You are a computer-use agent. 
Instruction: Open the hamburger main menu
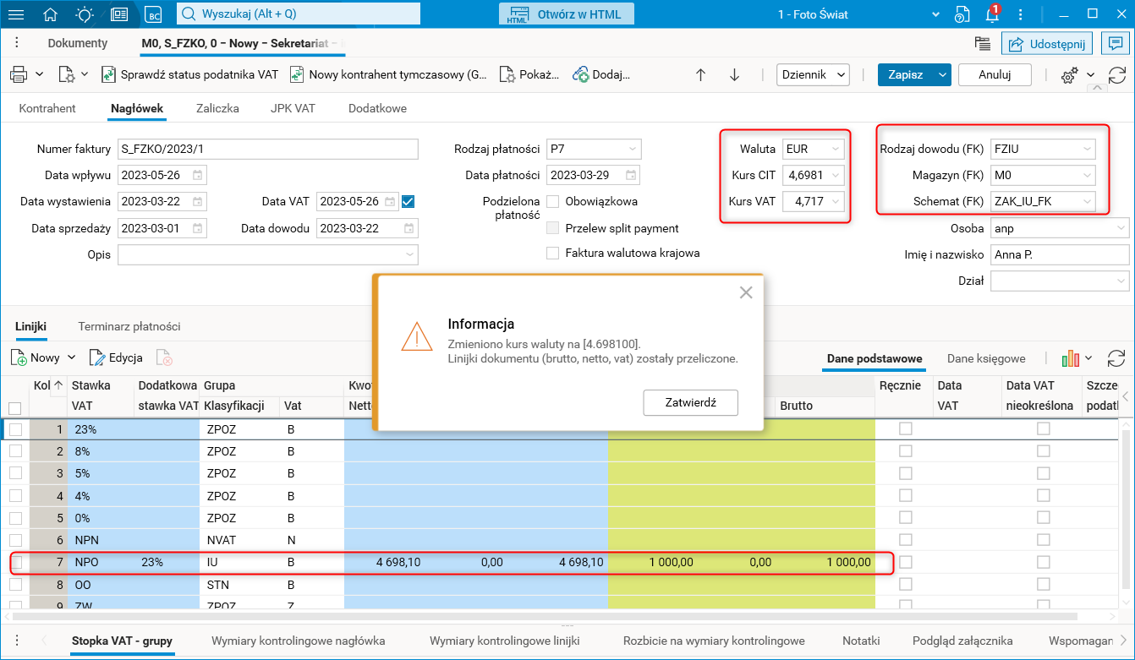coord(16,14)
